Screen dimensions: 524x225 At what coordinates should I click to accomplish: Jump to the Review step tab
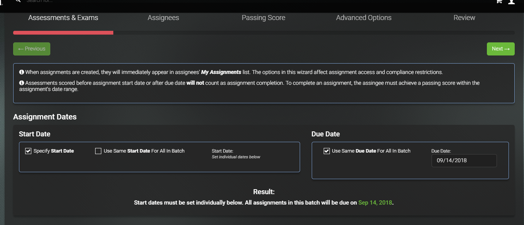tap(464, 18)
